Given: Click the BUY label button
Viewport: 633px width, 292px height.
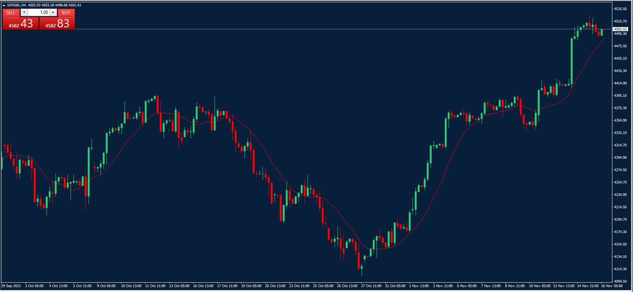Looking at the screenshot, I should pos(66,12).
